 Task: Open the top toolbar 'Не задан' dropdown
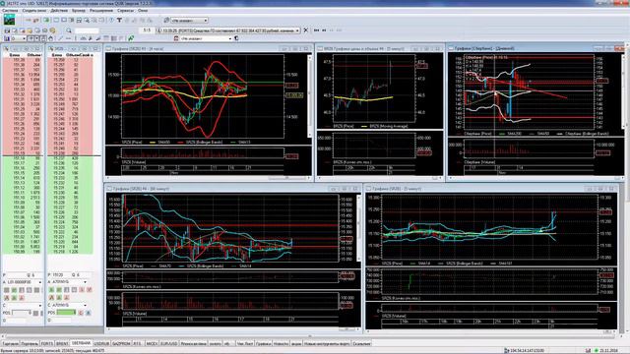click(x=190, y=20)
